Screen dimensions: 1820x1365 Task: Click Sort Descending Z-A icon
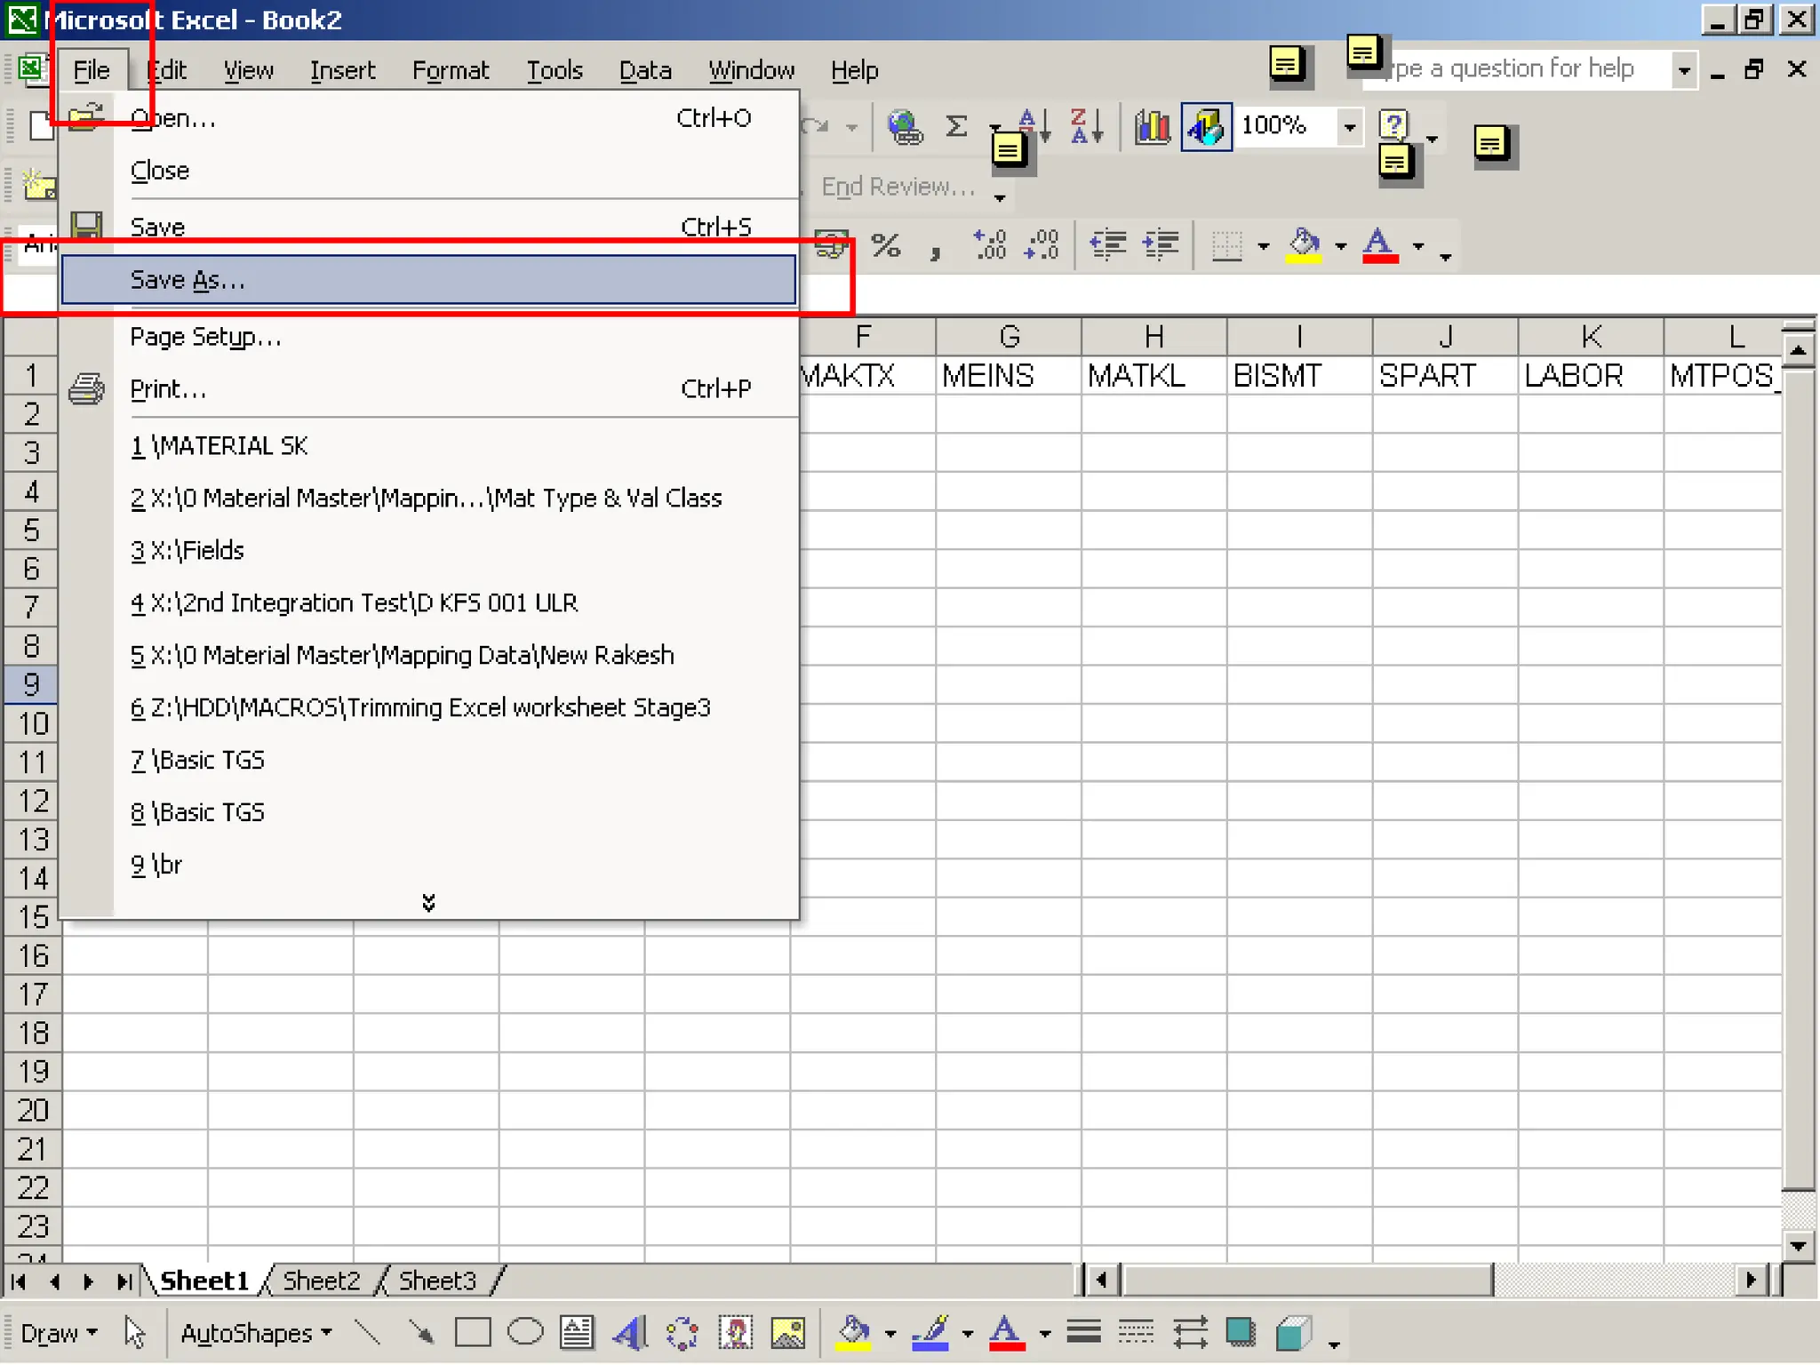click(1086, 127)
